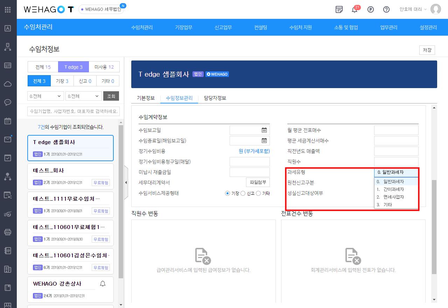Open the mail icon in left sidebar
This screenshot has height=308, width=448.
pos(8,139)
